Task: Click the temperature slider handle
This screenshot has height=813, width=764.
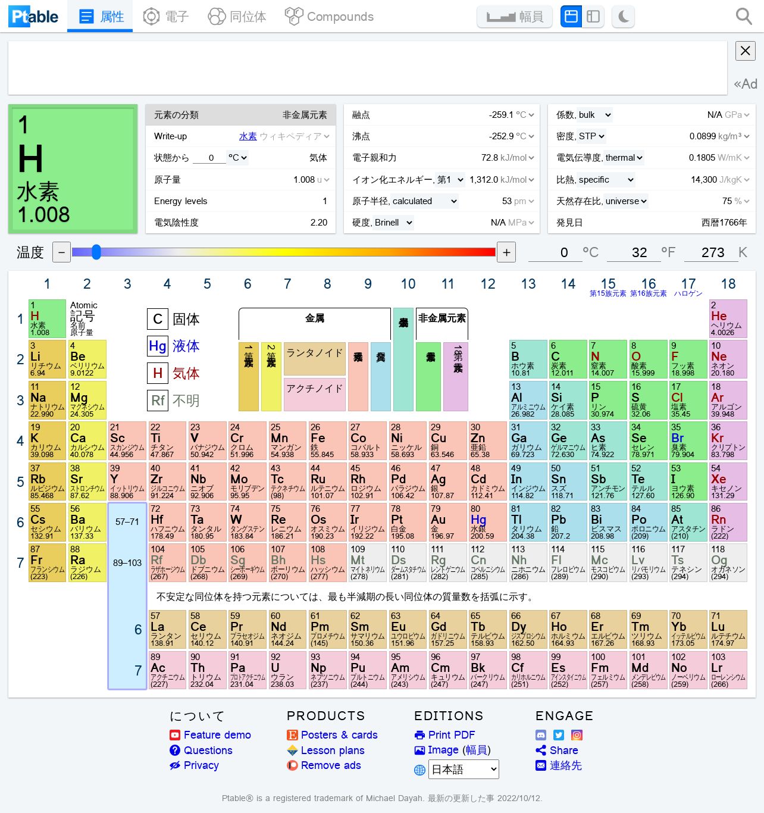Action: click(96, 252)
